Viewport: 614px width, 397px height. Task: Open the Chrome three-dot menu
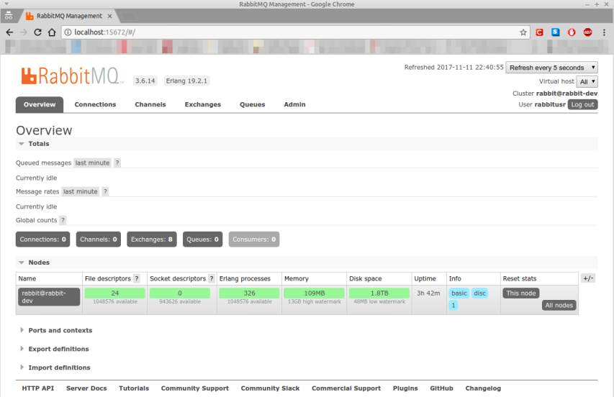pos(604,32)
